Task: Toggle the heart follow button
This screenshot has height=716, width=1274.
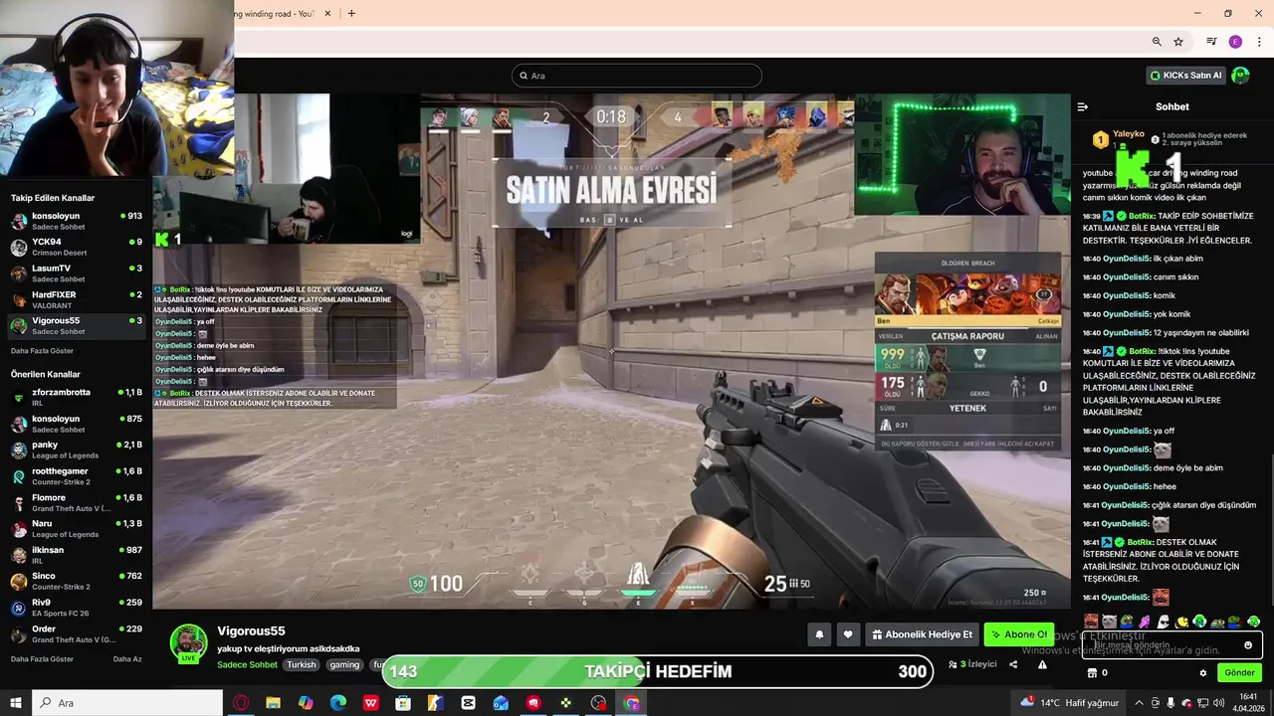Action: pos(848,634)
